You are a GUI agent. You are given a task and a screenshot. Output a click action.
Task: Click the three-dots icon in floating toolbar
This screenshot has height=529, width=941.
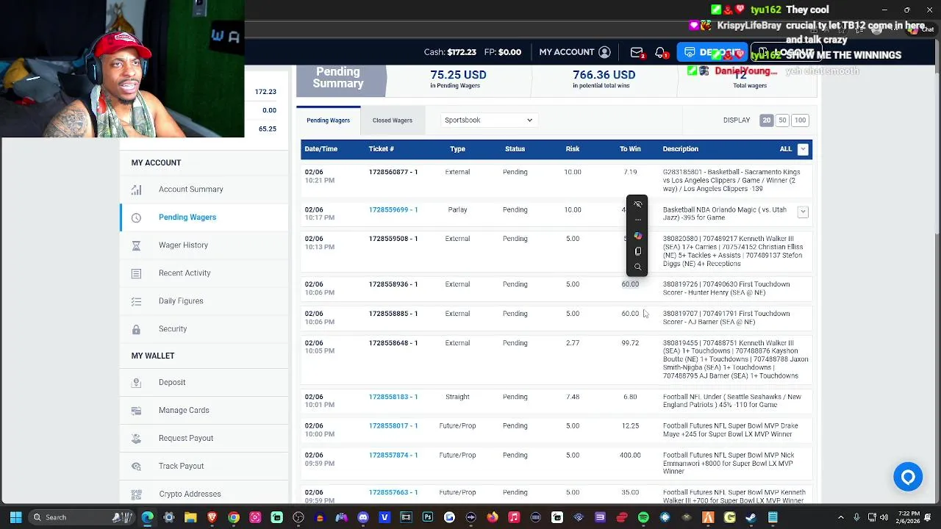(x=637, y=220)
